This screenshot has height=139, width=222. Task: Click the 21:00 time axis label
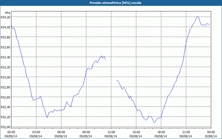(186, 132)
